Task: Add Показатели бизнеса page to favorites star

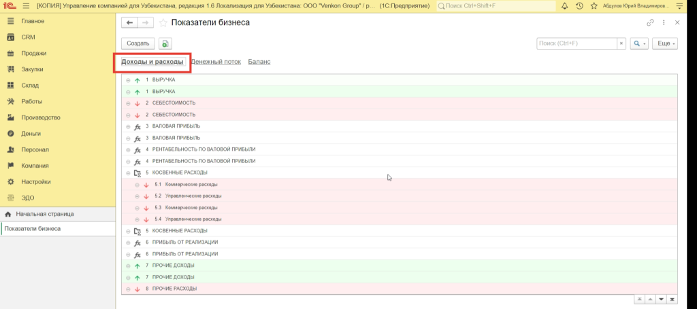Action: tap(163, 22)
